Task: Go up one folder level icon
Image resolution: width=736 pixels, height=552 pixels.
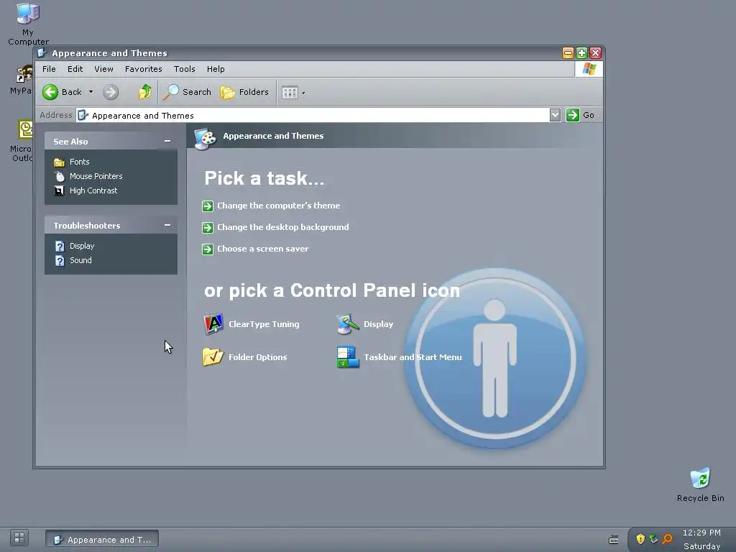Action: (x=144, y=92)
